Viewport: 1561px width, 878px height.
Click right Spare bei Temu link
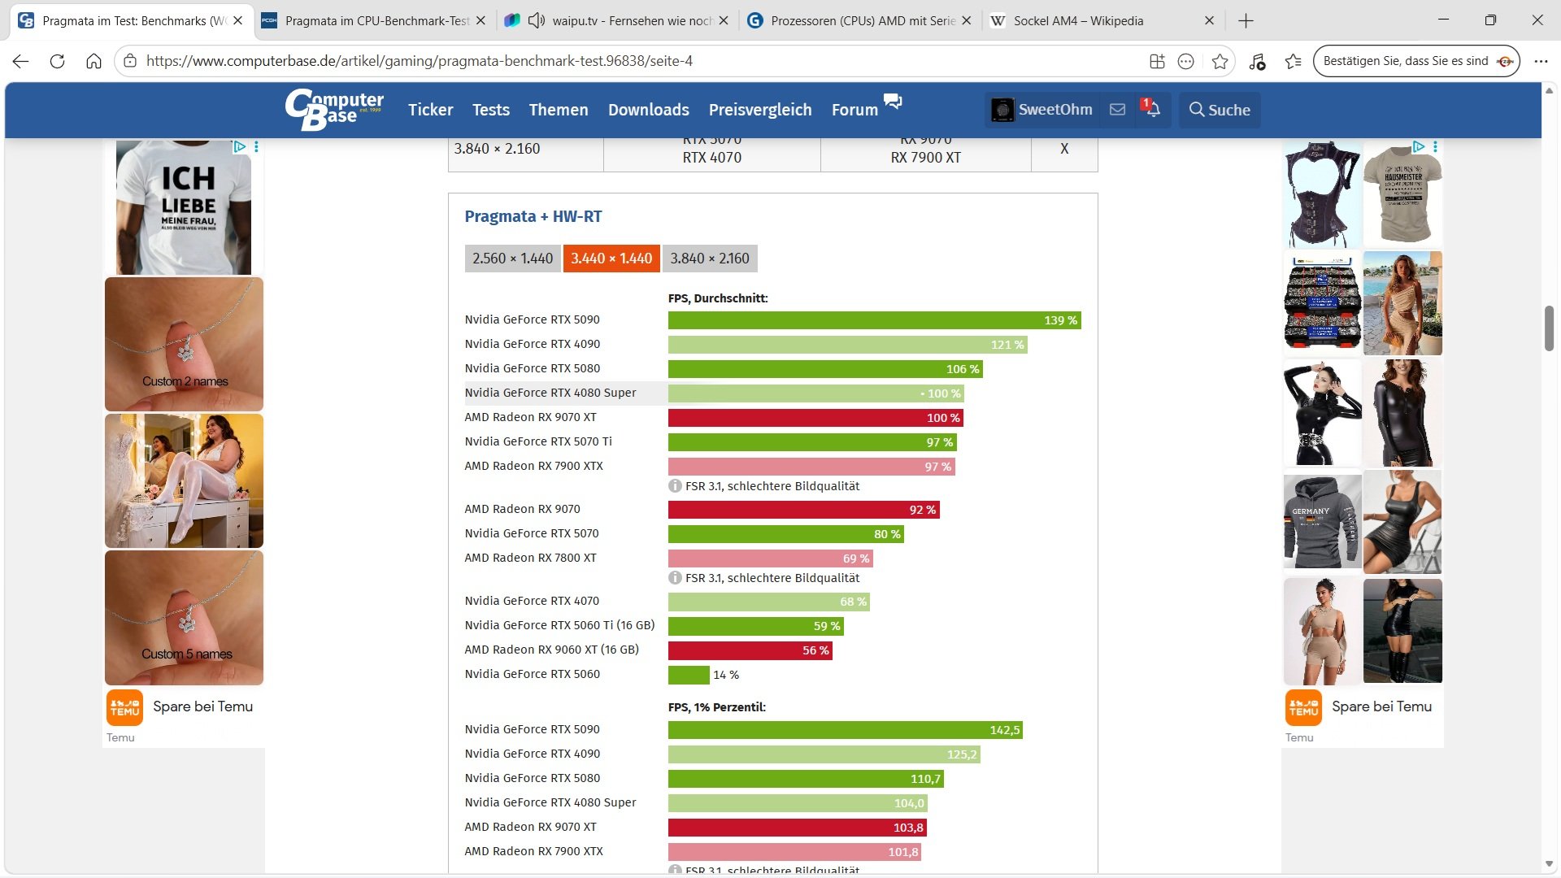(1381, 706)
